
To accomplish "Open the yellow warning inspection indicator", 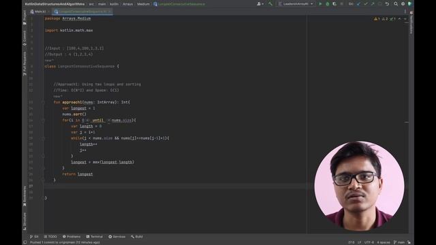I will pyautogui.click(x=377, y=19).
